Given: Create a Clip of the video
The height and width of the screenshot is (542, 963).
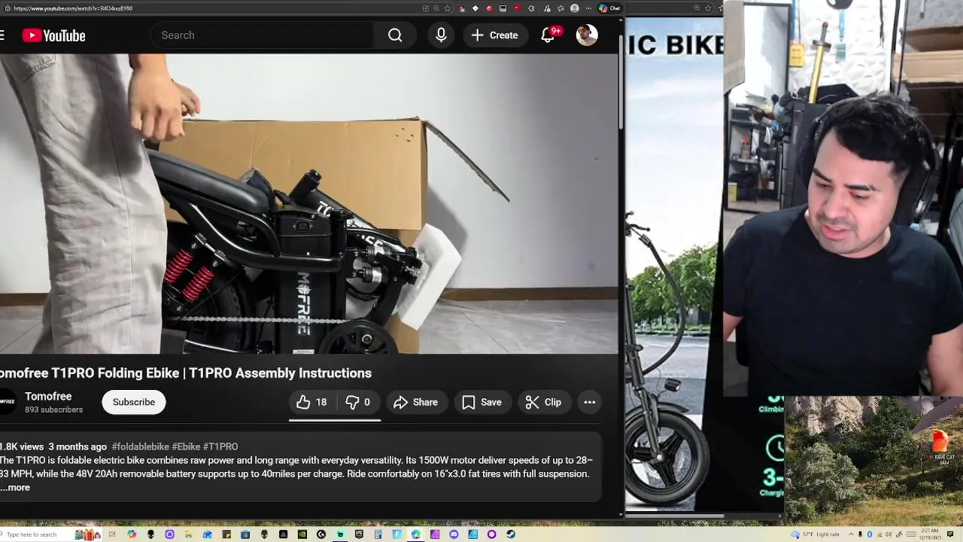Looking at the screenshot, I should pyautogui.click(x=543, y=402).
